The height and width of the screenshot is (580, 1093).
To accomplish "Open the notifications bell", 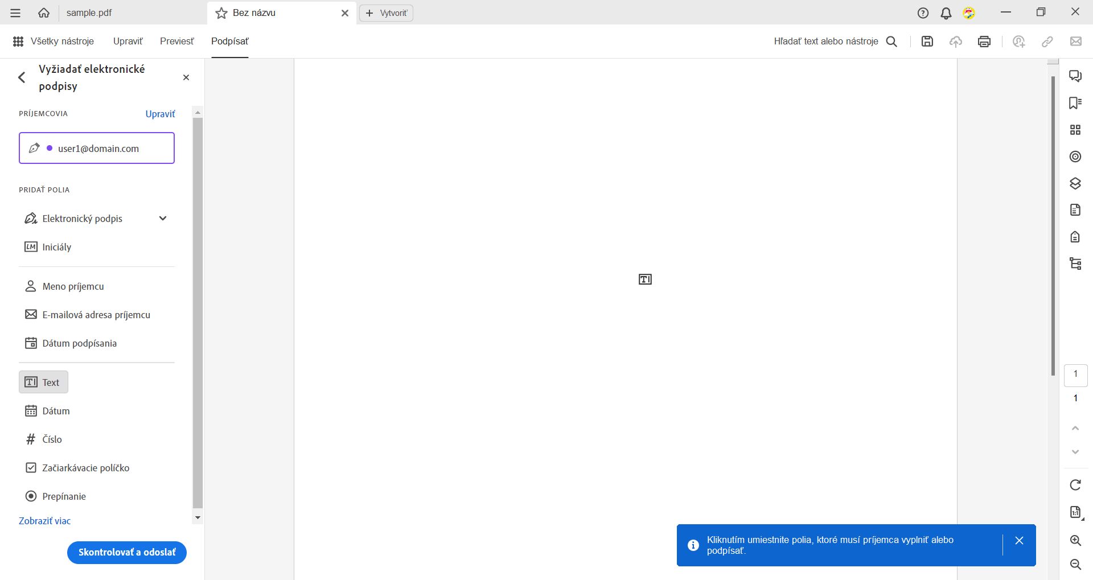I will click(946, 13).
